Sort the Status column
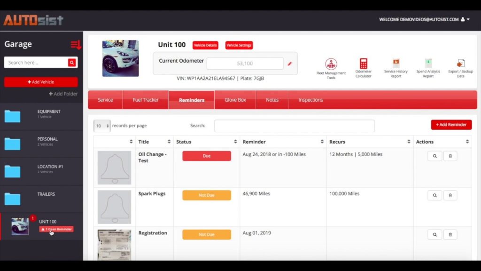Image resolution: width=481 pixels, height=271 pixels. click(234, 141)
